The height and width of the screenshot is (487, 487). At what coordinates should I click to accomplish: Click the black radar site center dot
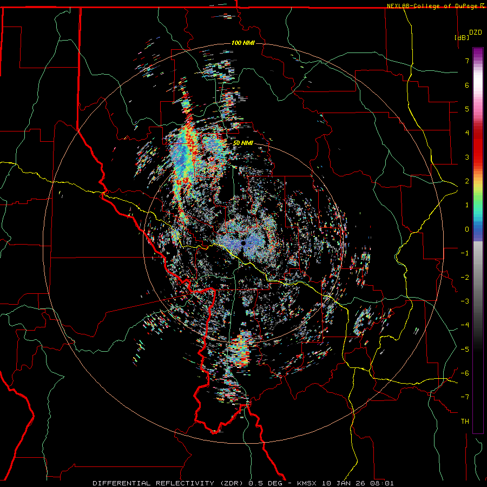pos(243,243)
